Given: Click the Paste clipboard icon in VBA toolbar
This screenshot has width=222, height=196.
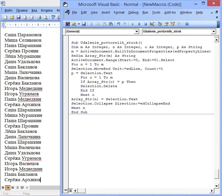Looking at the screenshot, I should coord(104,24).
